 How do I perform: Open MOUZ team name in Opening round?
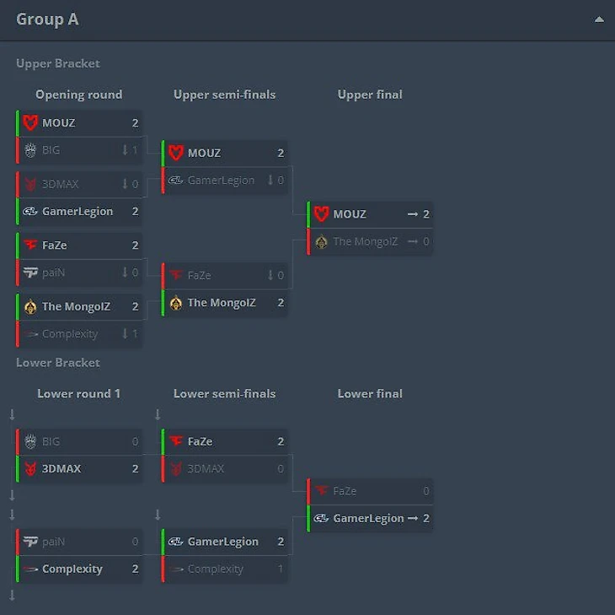(58, 123)
